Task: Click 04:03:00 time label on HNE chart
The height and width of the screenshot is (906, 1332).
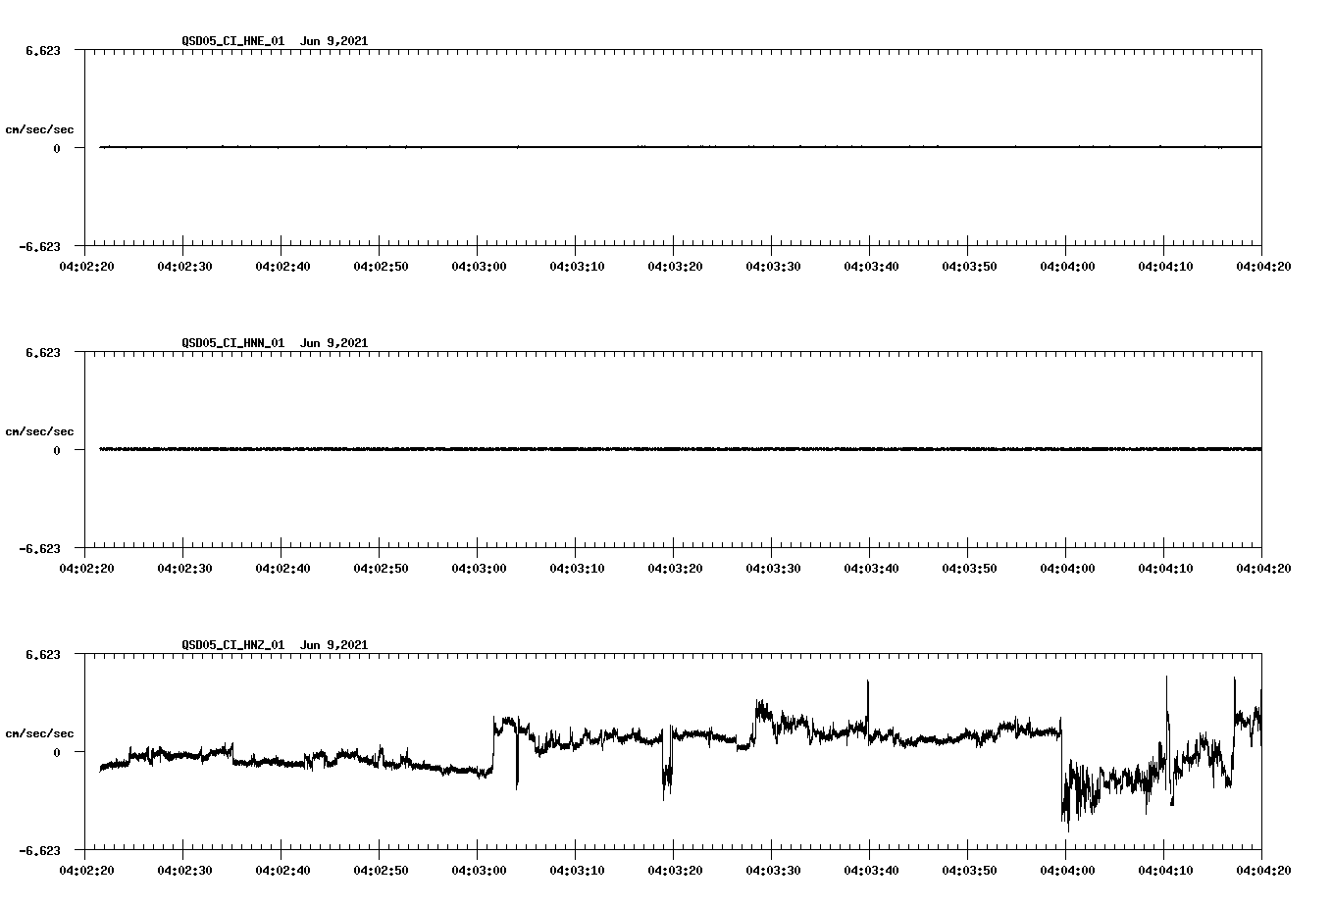Action: click(x=478, y=266)
